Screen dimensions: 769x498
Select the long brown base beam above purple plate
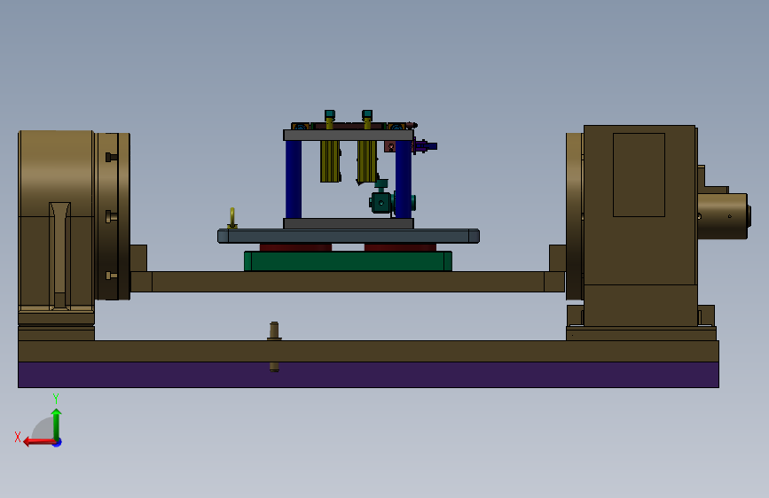point(368,352)
